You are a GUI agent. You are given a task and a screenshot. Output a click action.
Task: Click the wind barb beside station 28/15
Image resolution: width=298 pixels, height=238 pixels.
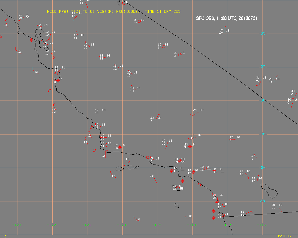coord(258,177)
